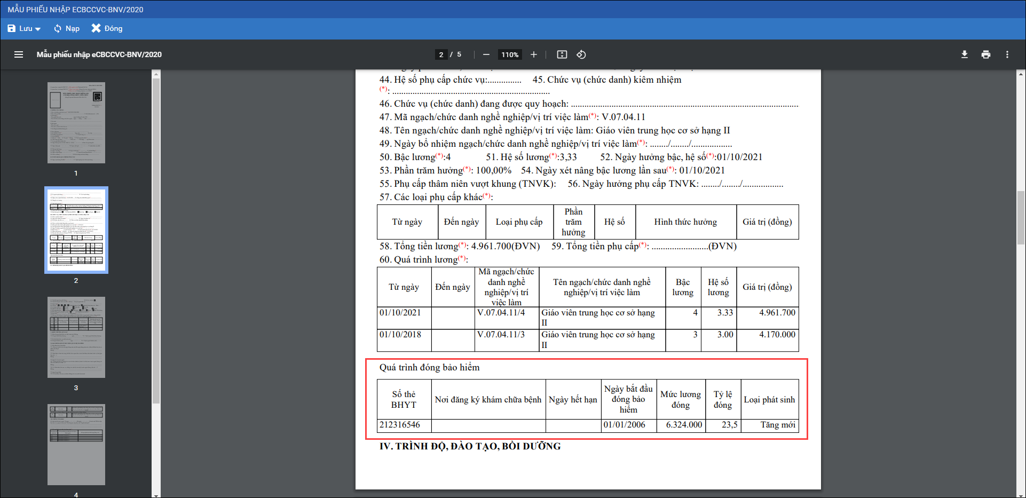Screen dimensions: 1026x498
Task: Click the fit to page icon
Action: (x=562, y=54)
